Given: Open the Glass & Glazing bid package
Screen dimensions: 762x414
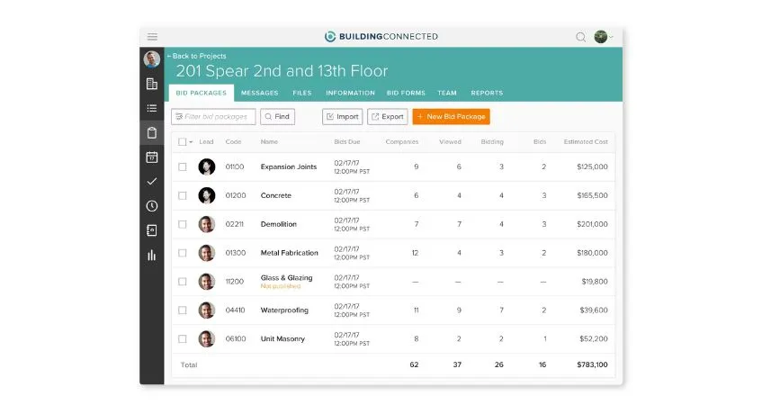Looking at the screenshot, I should click(x=286, y=278).
